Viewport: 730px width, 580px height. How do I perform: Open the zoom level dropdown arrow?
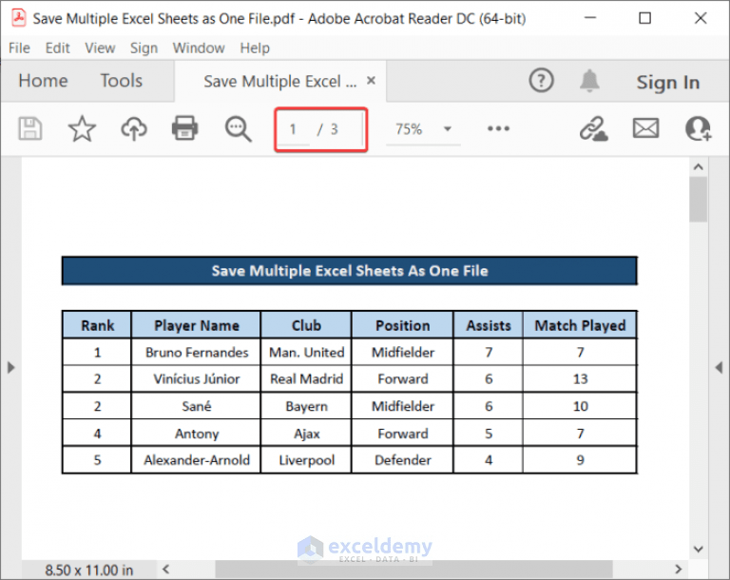pyautogui.click(x=448, y=129)
